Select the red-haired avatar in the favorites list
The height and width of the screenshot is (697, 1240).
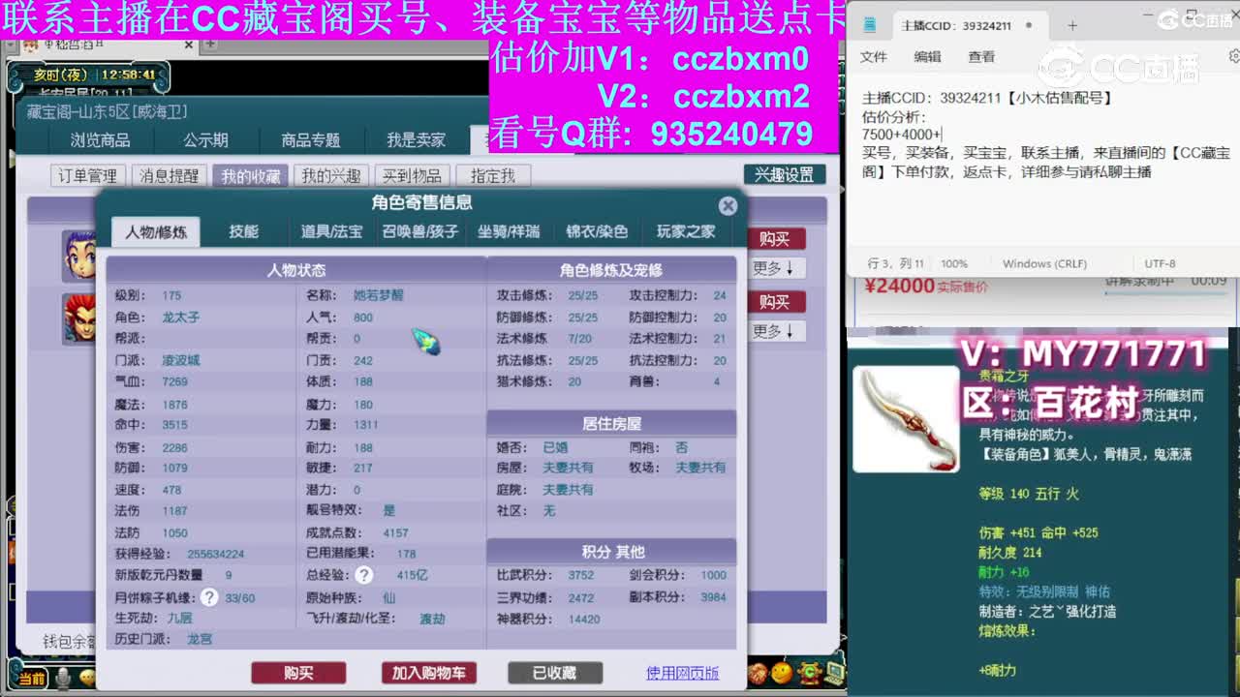(x=78, y=318)
